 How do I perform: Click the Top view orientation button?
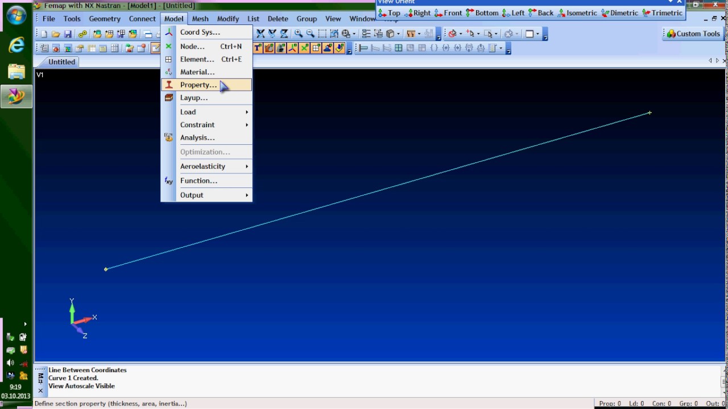tap(390, 13)
